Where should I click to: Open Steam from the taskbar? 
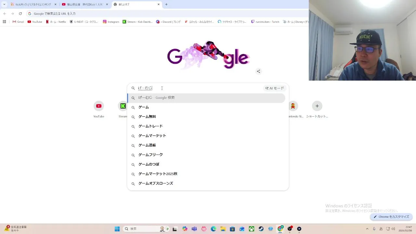tap(261, 229)
